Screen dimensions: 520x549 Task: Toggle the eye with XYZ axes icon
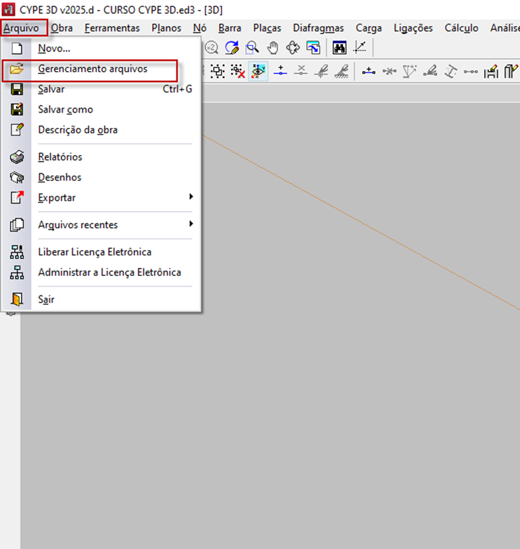(258, 71)
